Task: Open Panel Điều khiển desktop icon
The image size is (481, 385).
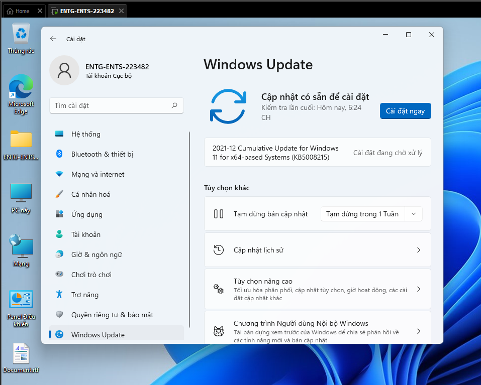Action: pos(21,309)
